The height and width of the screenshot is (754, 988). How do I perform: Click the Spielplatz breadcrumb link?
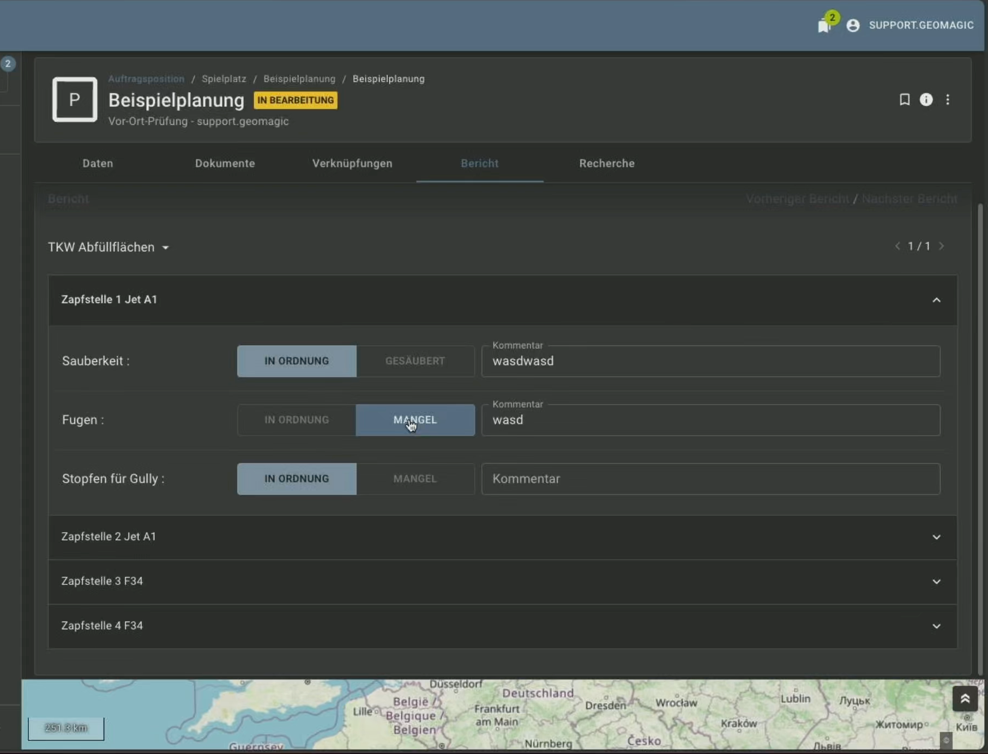[224, 79]
